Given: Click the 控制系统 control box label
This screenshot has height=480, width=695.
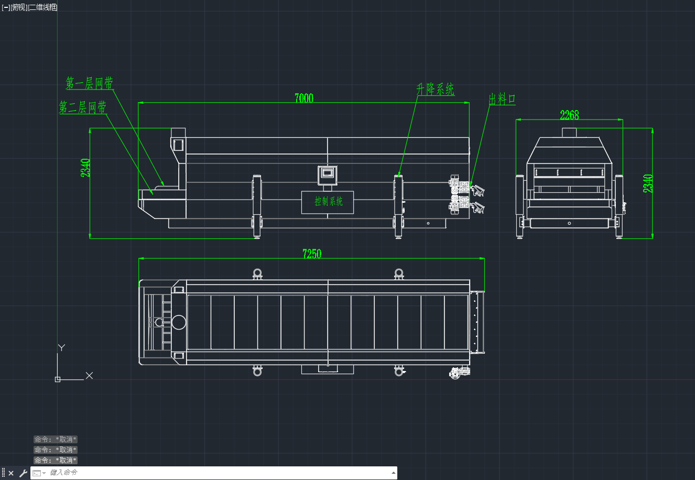Looking at the screenshot, I should pyautogui.click(x=329, y=201).
